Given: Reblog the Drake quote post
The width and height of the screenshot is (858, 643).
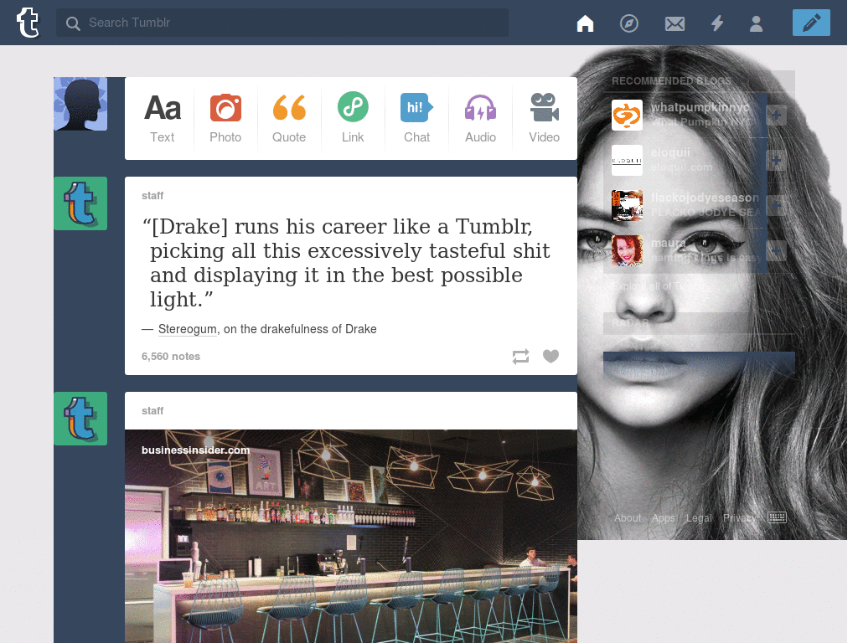Looking at the screenshot, I should (520, 357).
